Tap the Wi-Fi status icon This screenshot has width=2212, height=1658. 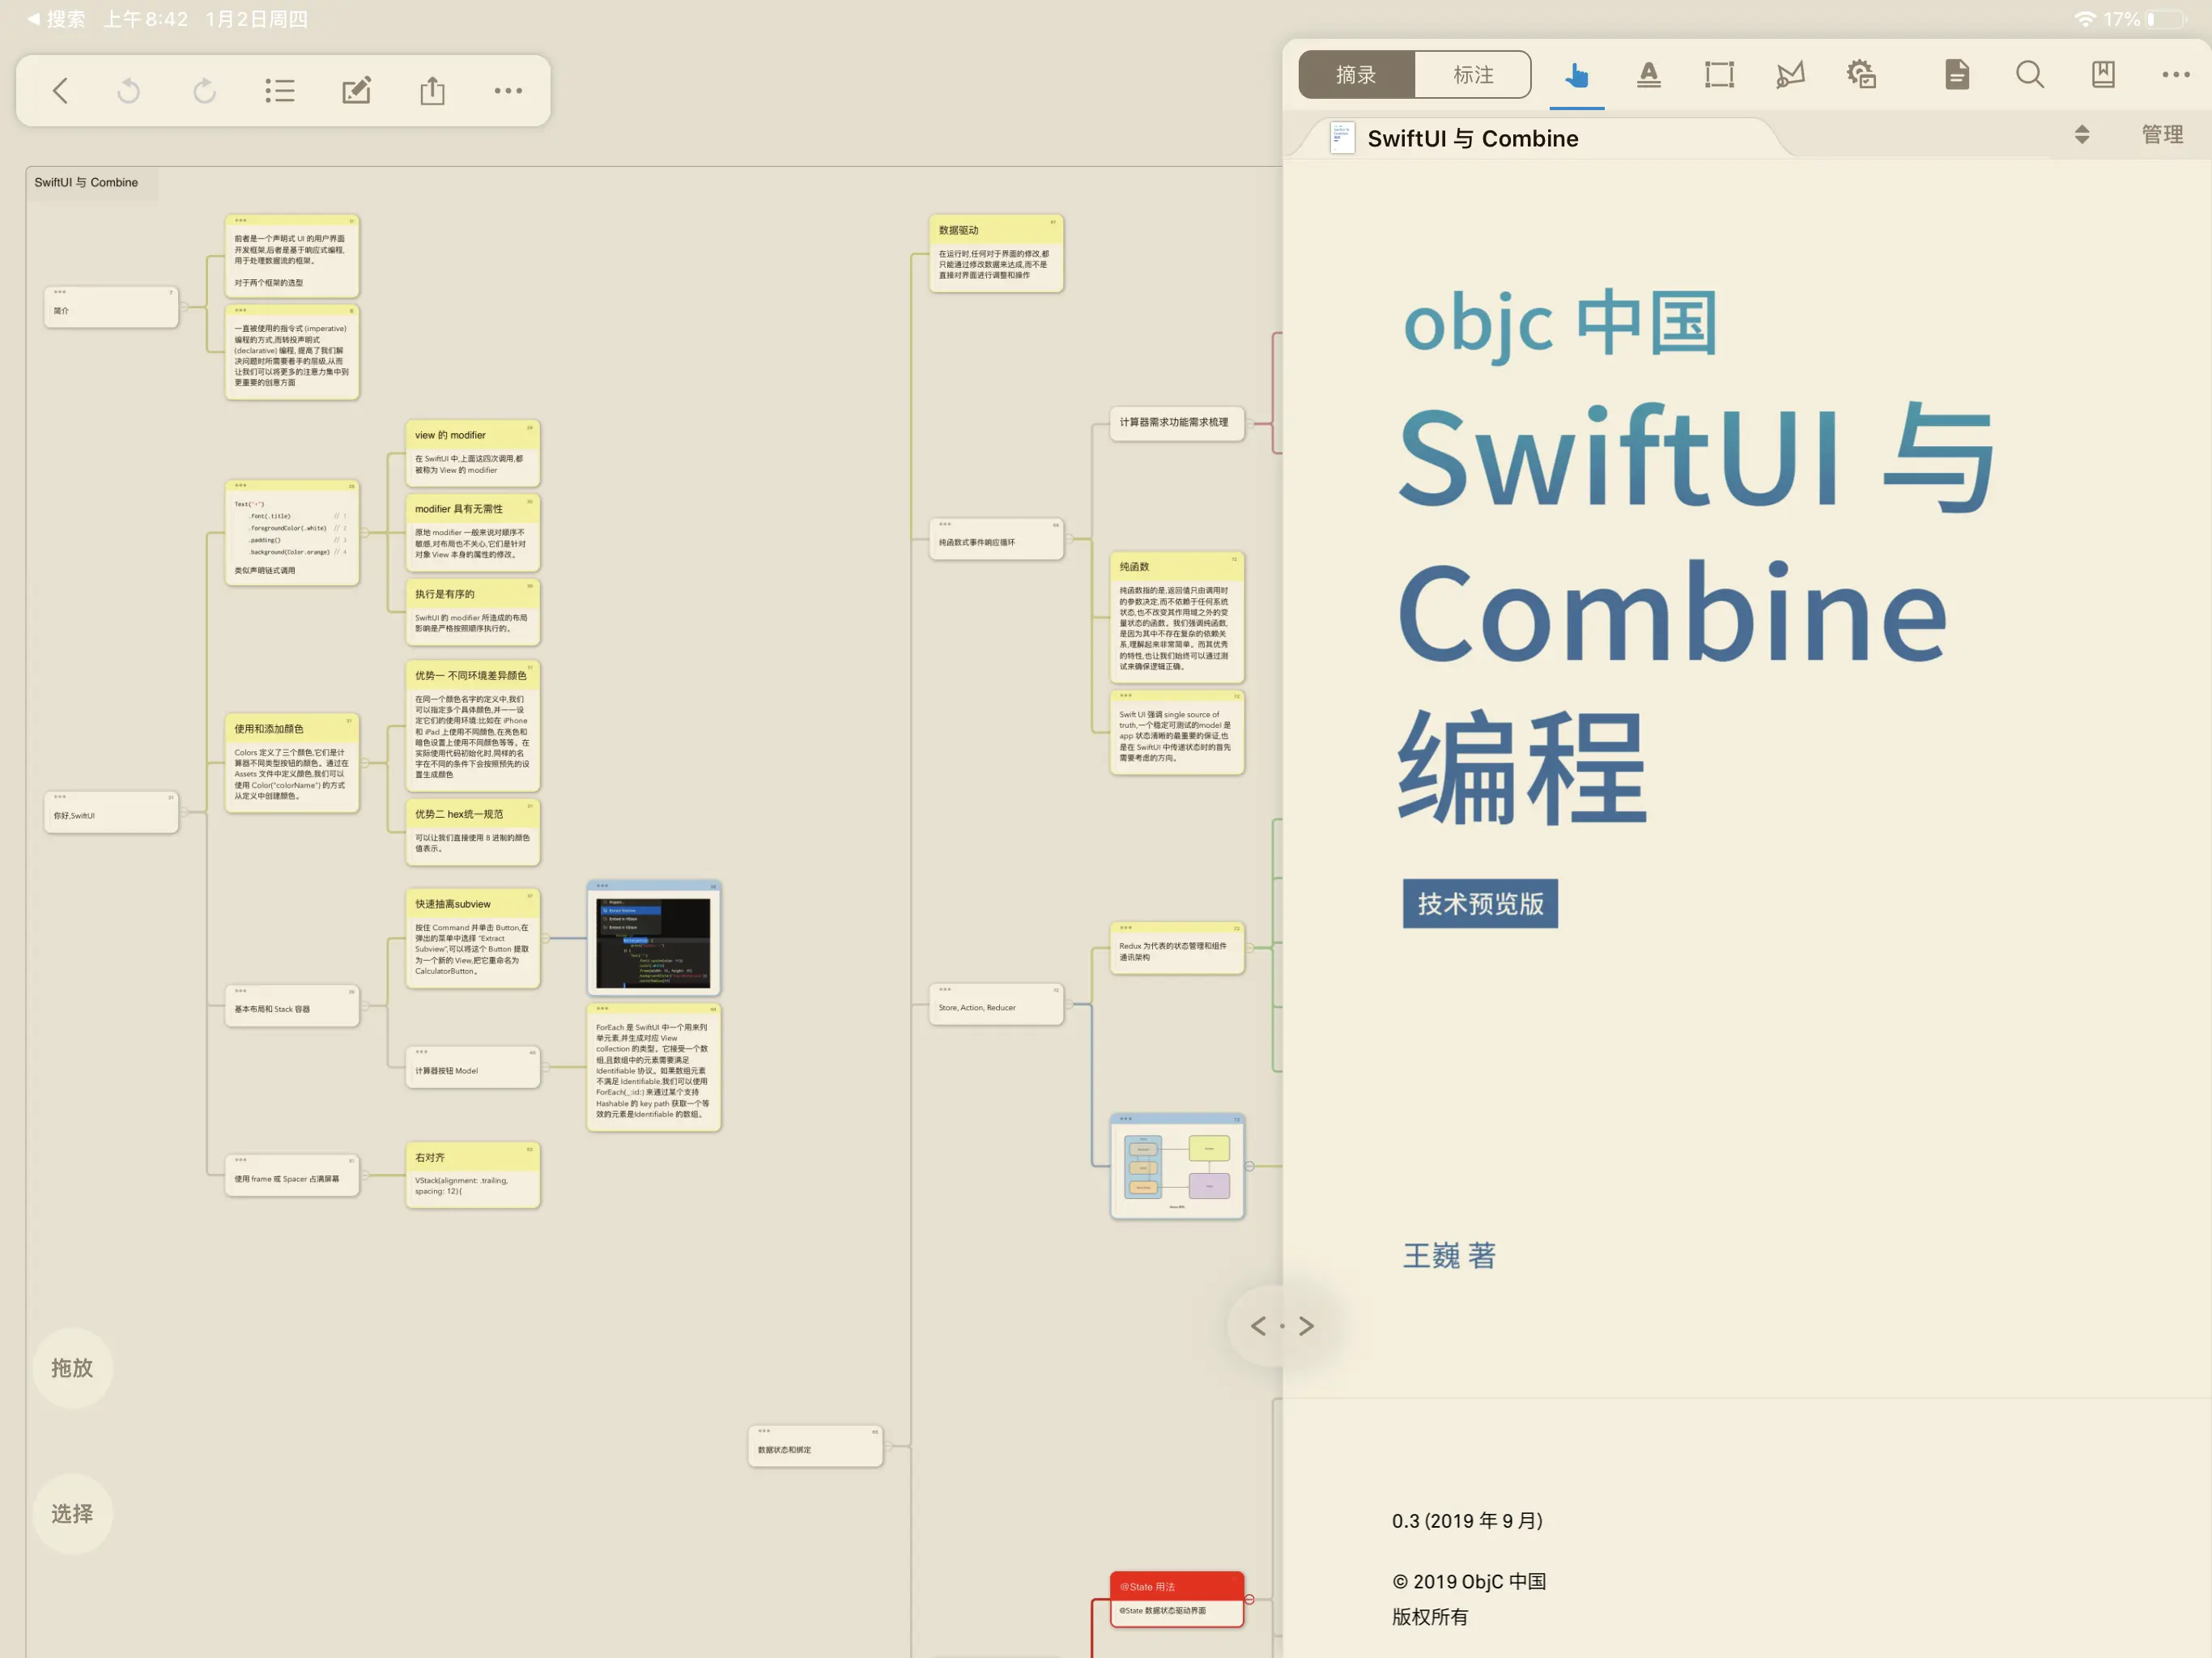[2085, 19]
